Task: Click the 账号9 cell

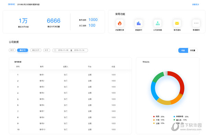Action: [x=42, y=123]
